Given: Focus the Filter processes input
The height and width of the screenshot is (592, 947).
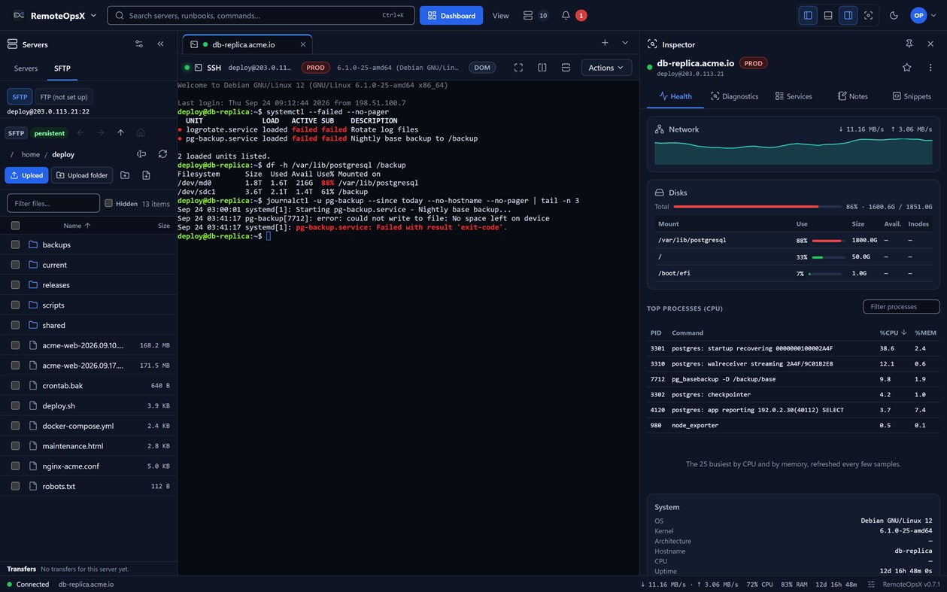Looking at the screenshot, I should (901, 306).
